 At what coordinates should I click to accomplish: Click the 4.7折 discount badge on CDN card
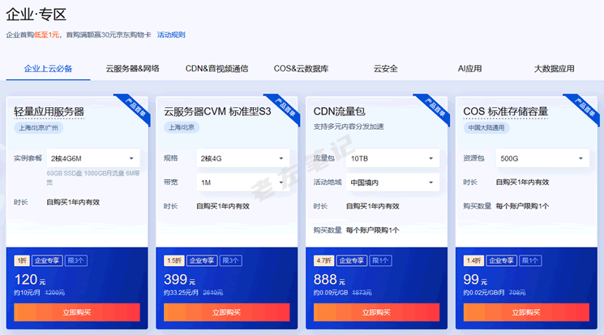click(x=323, y=260)
